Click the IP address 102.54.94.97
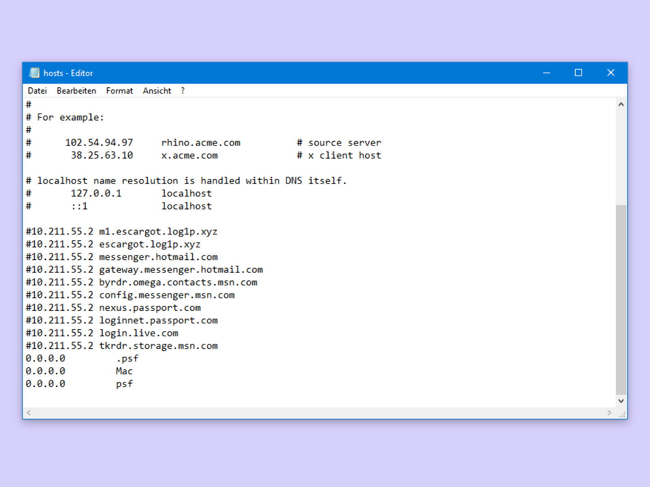 pos(99,143)
